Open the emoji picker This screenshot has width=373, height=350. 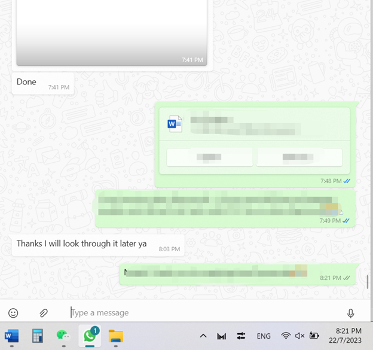point(13,312)
